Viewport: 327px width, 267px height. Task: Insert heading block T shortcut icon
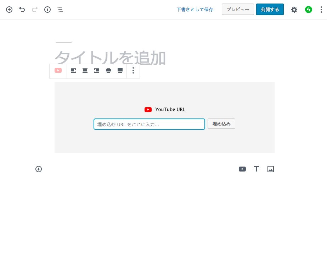point(256,169)
